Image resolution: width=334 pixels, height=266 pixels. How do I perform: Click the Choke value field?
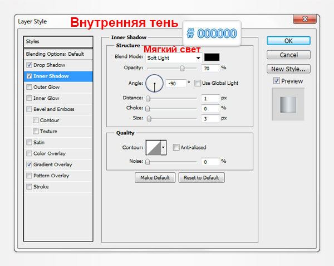click(210, 109)
